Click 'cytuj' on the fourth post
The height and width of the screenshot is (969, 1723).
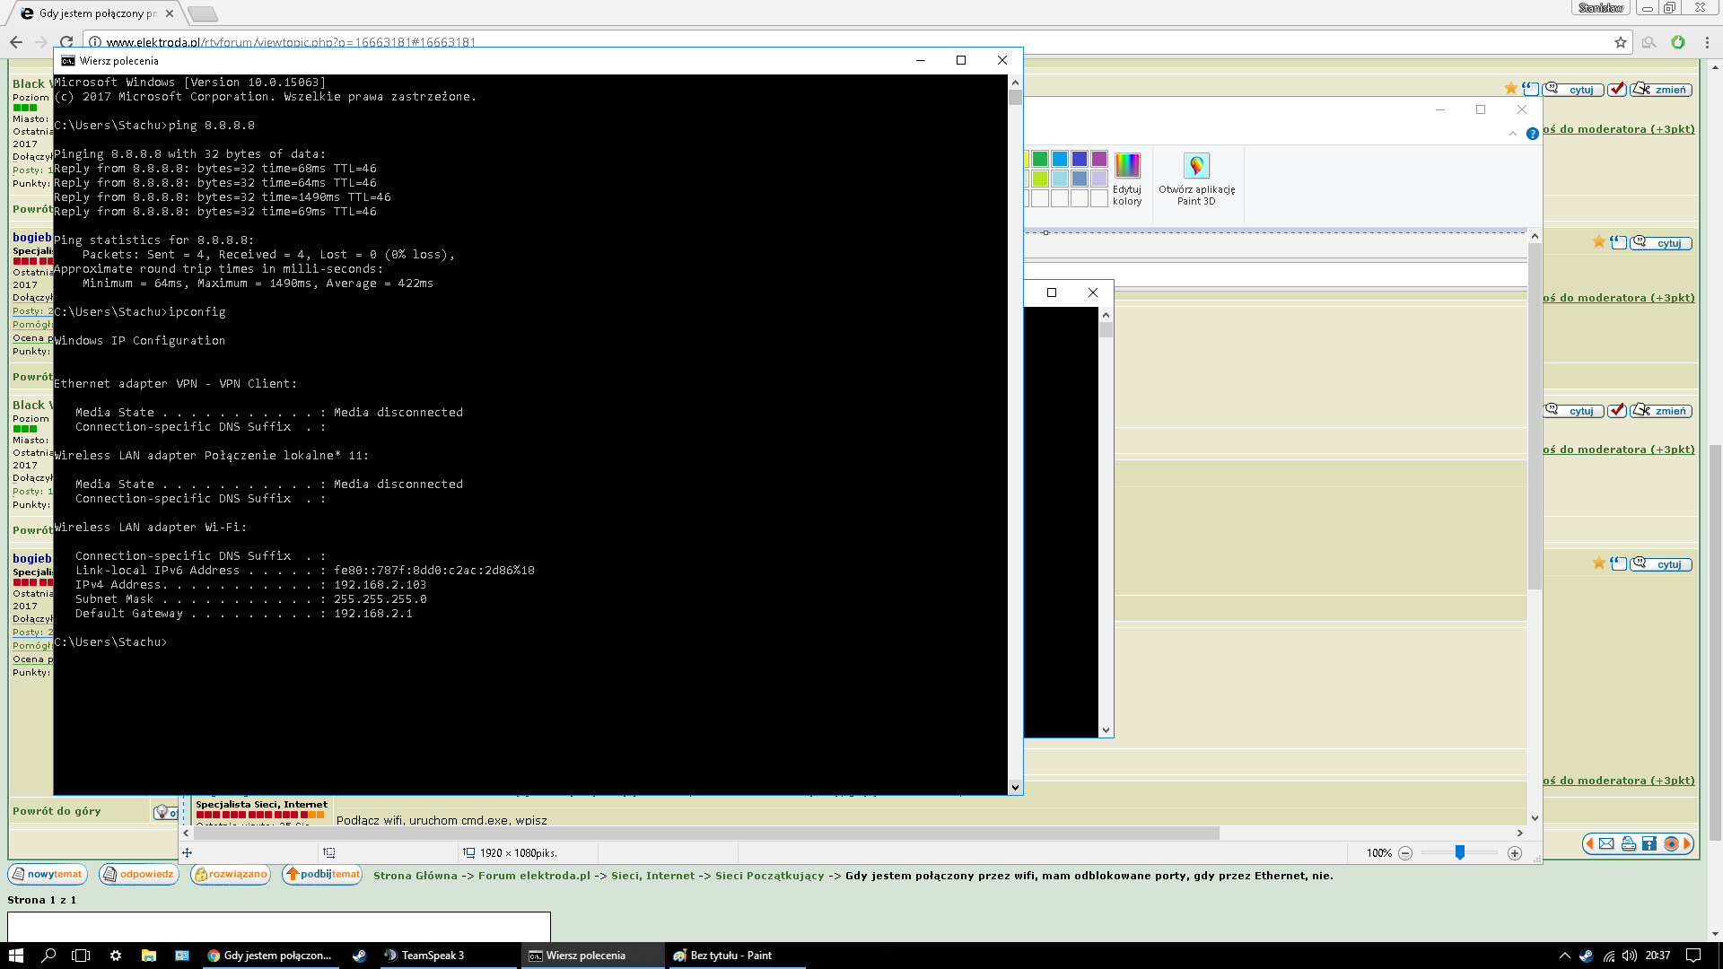(1661, 563)
